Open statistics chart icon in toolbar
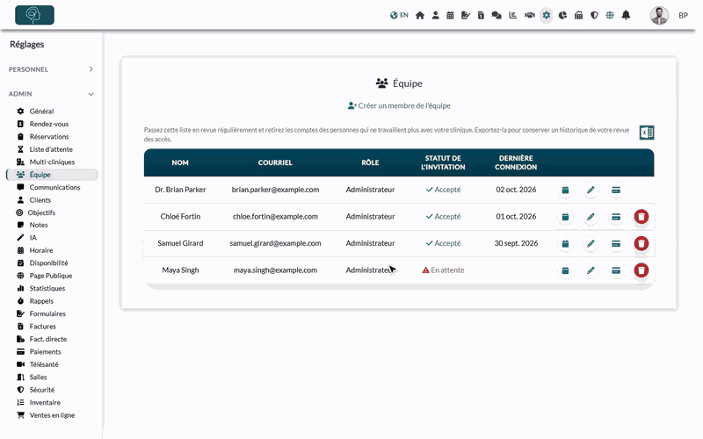The width and height of the screenshot is (703, 439). (x=513, y=15)
